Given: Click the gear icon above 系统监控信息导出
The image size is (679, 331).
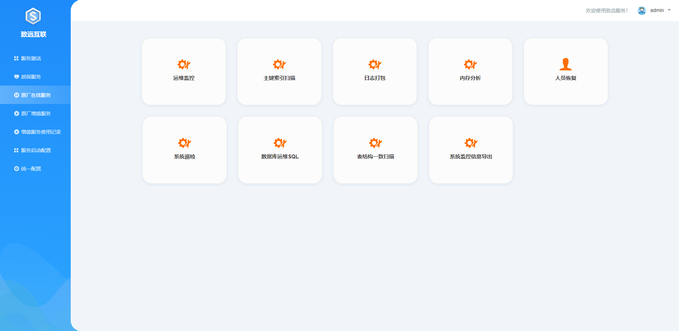Looking at the screenshot, I should [471, 143].
